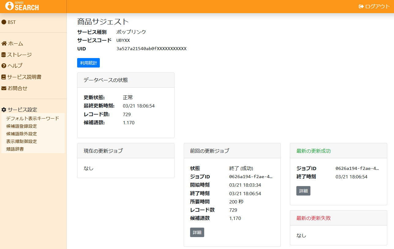
Task: Click the UID value 3a527a21540ab0f
Action: [152, 49]
